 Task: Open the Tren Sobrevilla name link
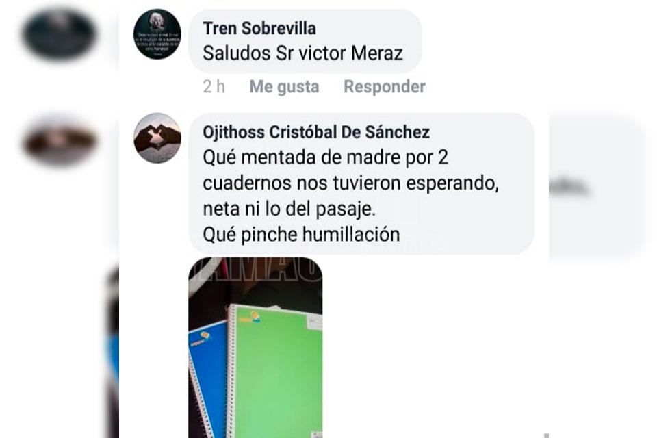(x=259, y=29)
